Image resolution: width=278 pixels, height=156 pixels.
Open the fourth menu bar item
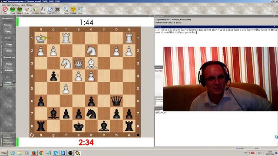tap(23, 5)
